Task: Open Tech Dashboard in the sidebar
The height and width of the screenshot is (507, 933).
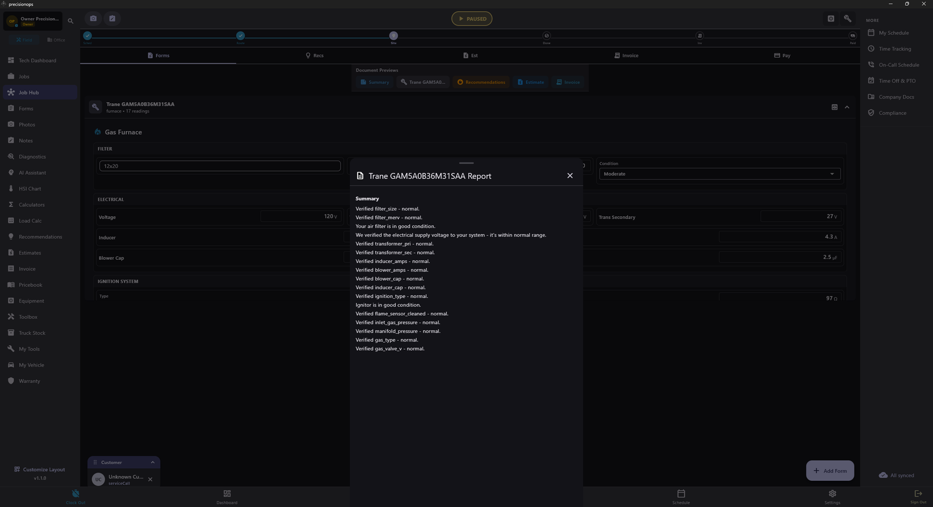Action: tap(40, 61)
